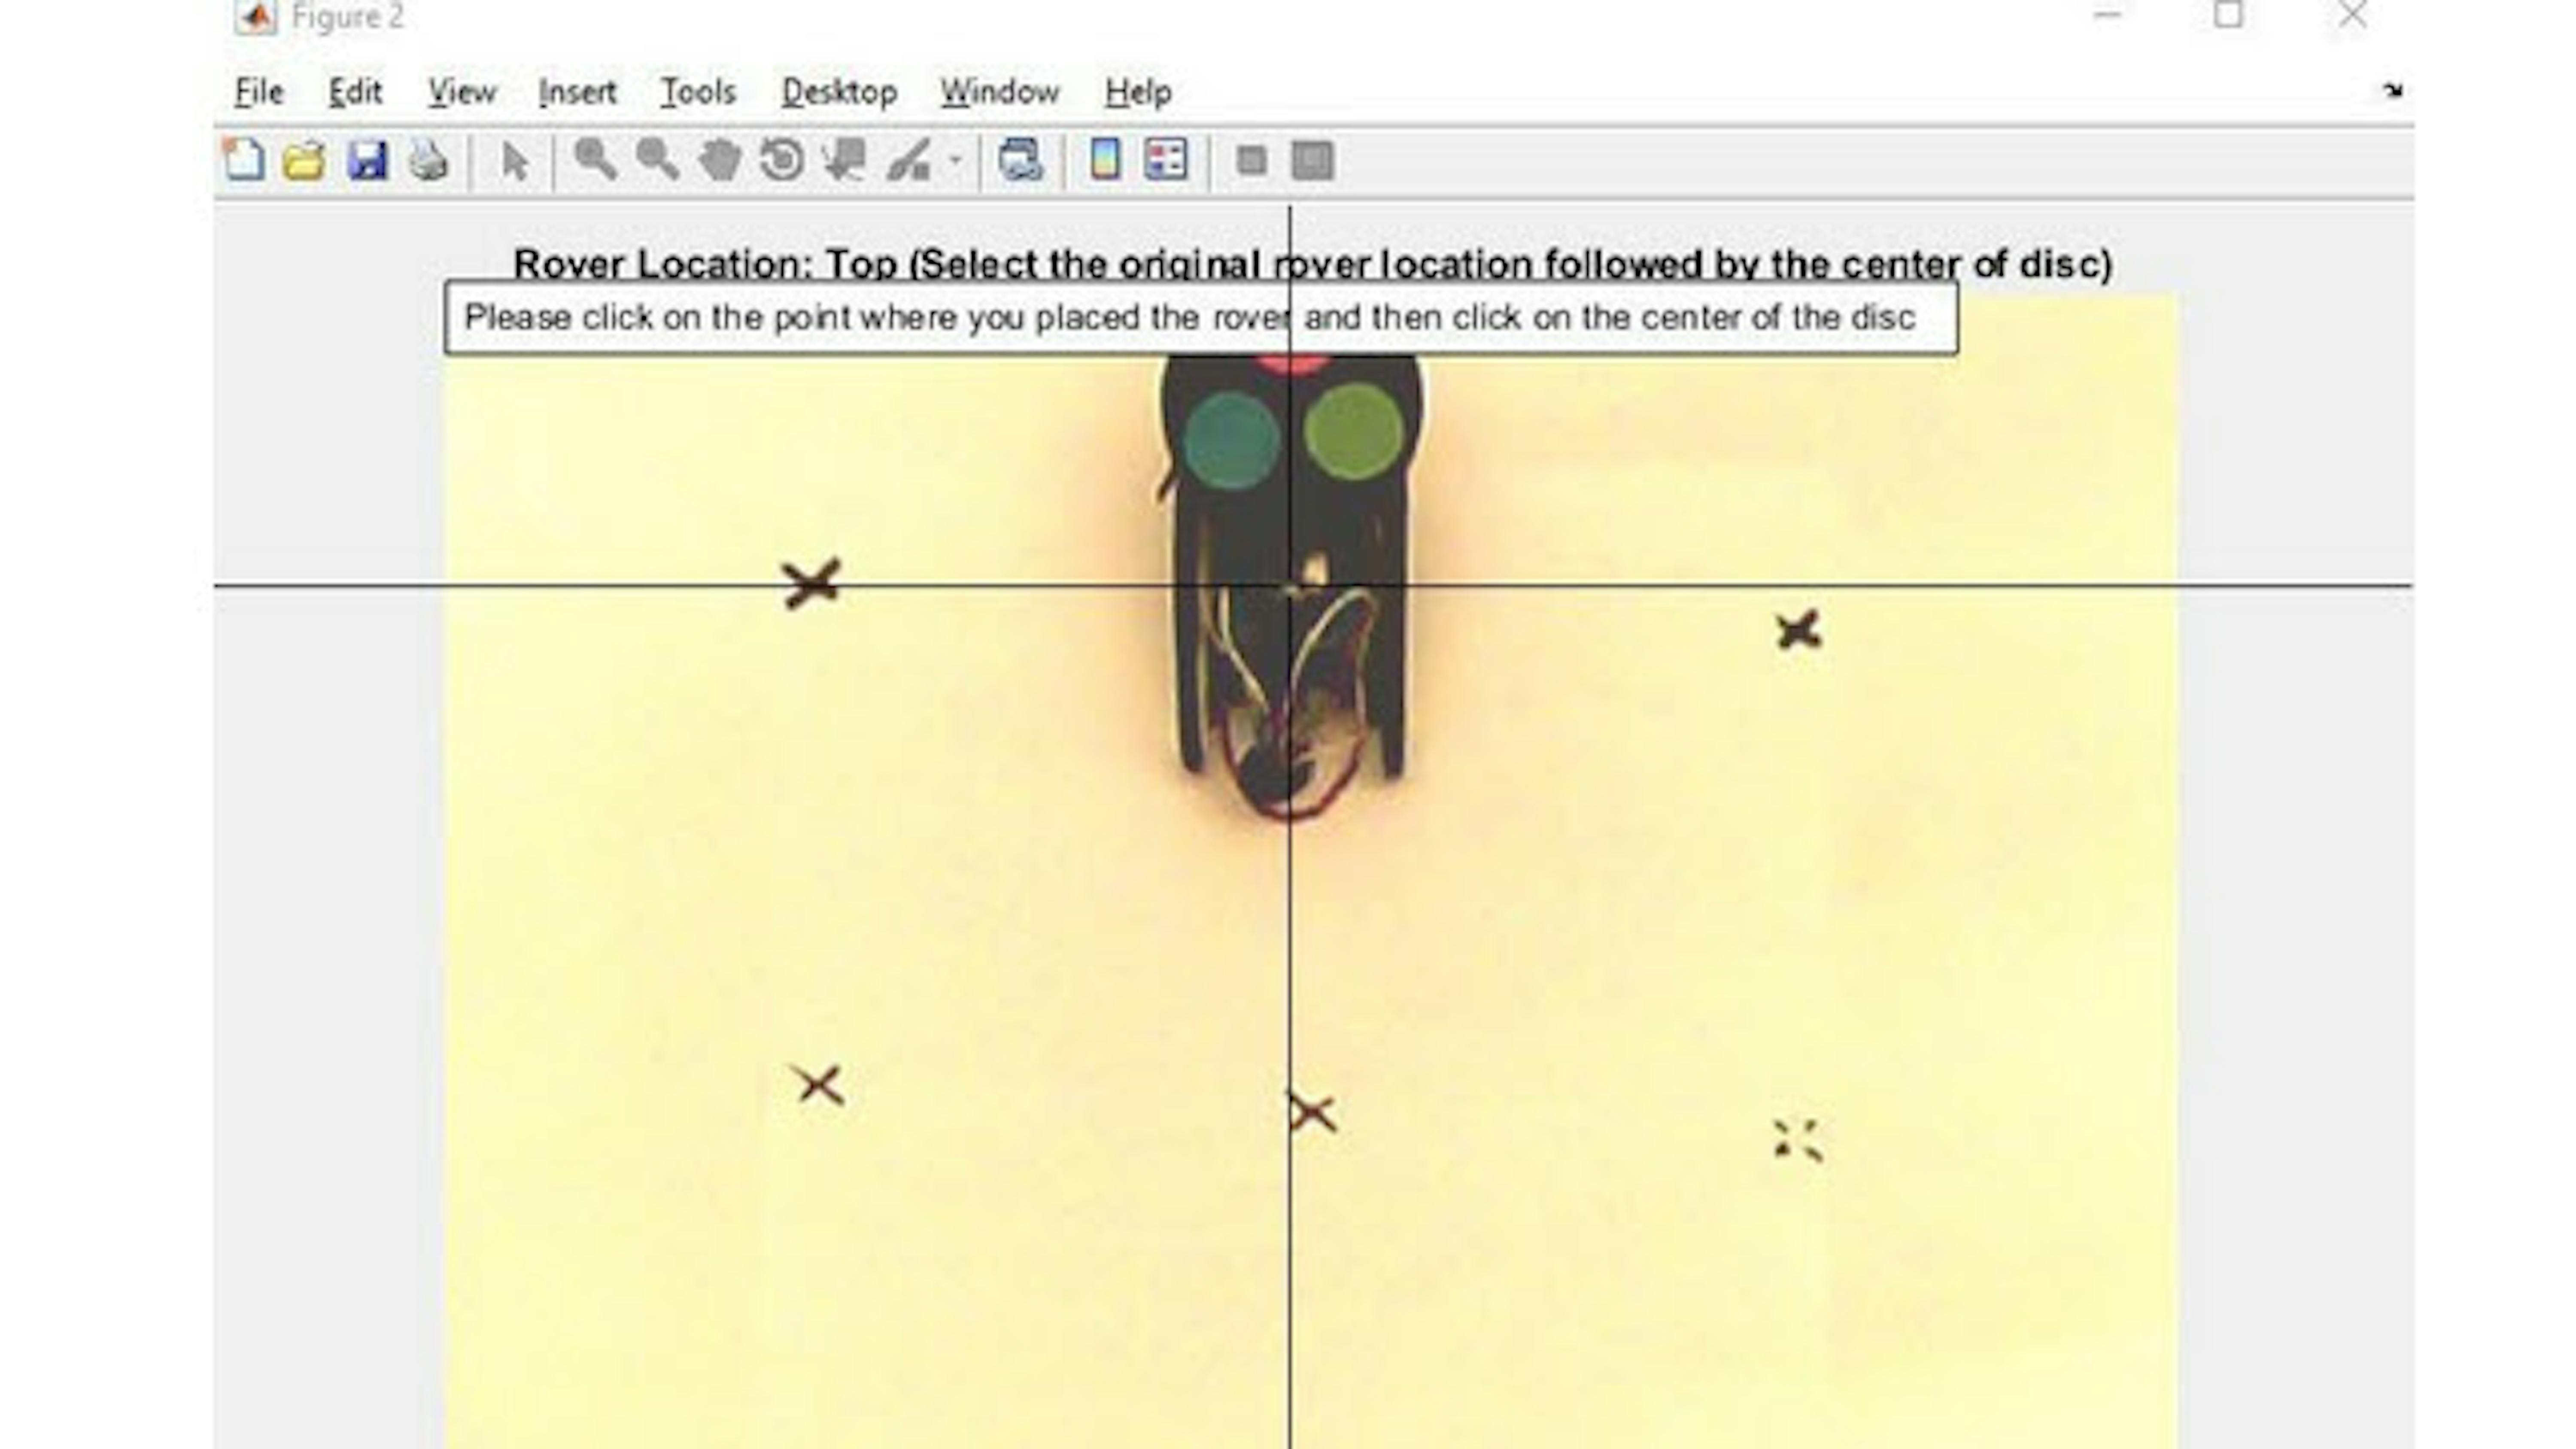Click the faint X mark at lower right

[x=1798, y=1140]
